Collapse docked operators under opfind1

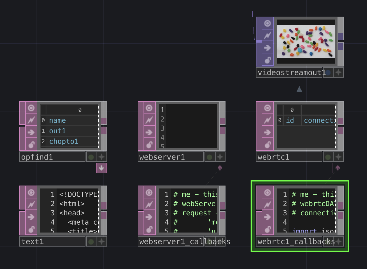coord(102,168)
